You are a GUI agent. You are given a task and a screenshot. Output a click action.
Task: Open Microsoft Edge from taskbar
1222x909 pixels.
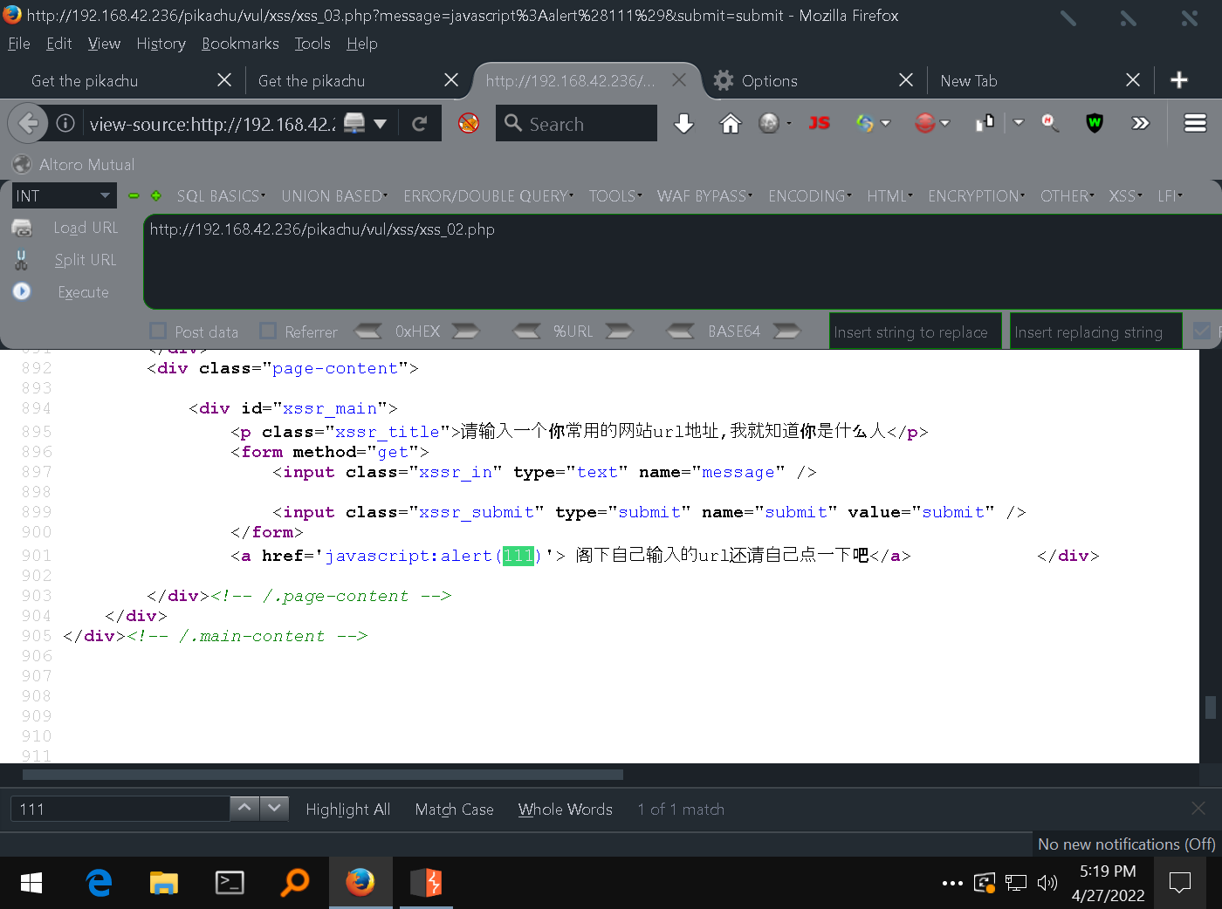tap(99, 883)
